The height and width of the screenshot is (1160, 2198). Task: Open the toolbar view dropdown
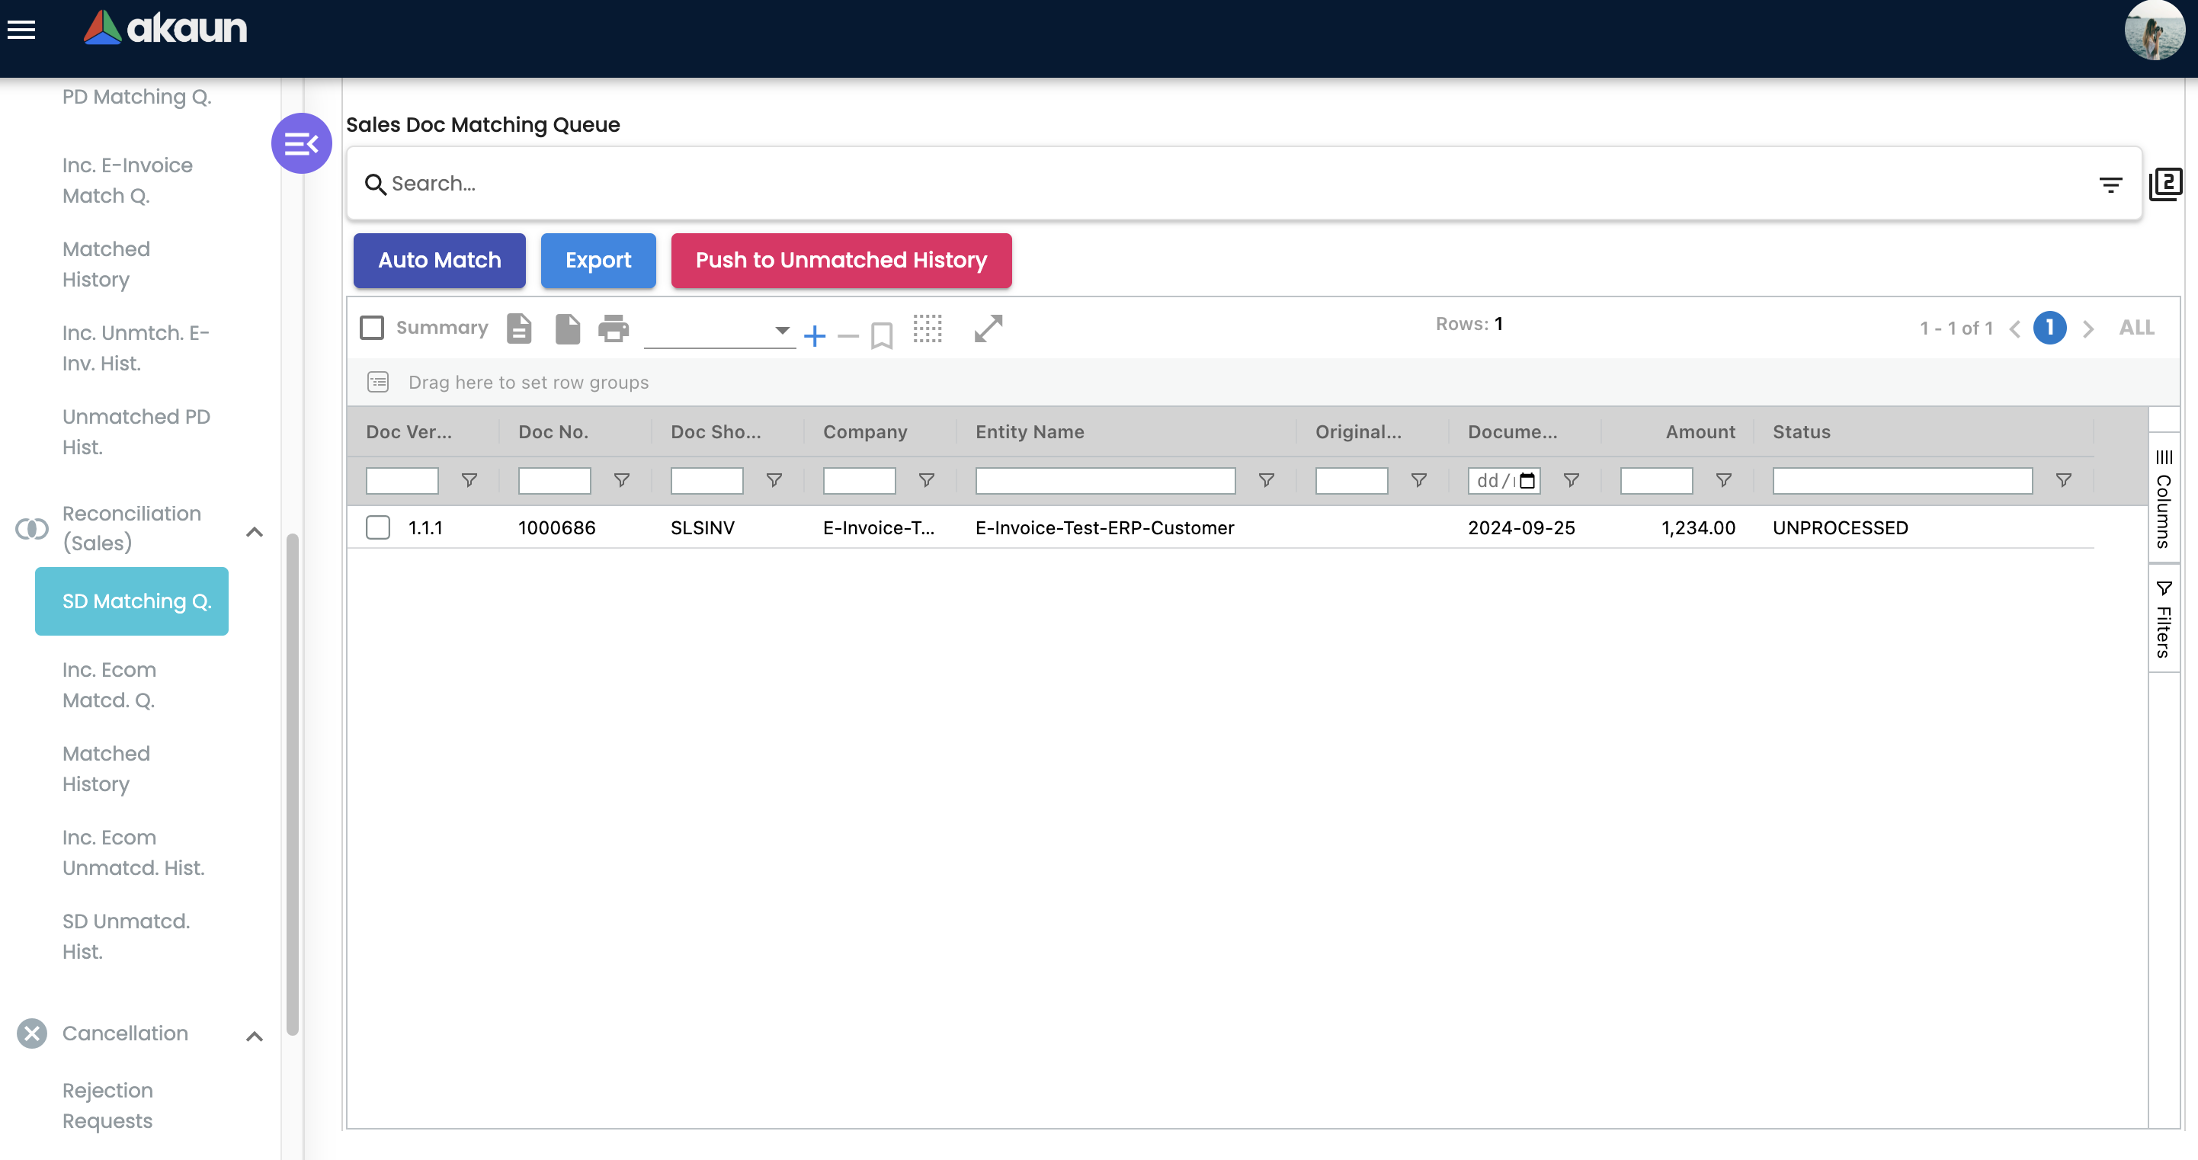pyautogui.click(x=719, y=330)
